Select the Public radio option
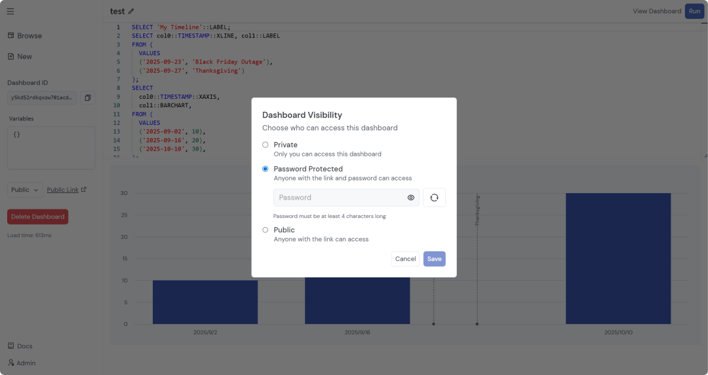708x375 pixels. pyautogui.click(x=265, y=230)
